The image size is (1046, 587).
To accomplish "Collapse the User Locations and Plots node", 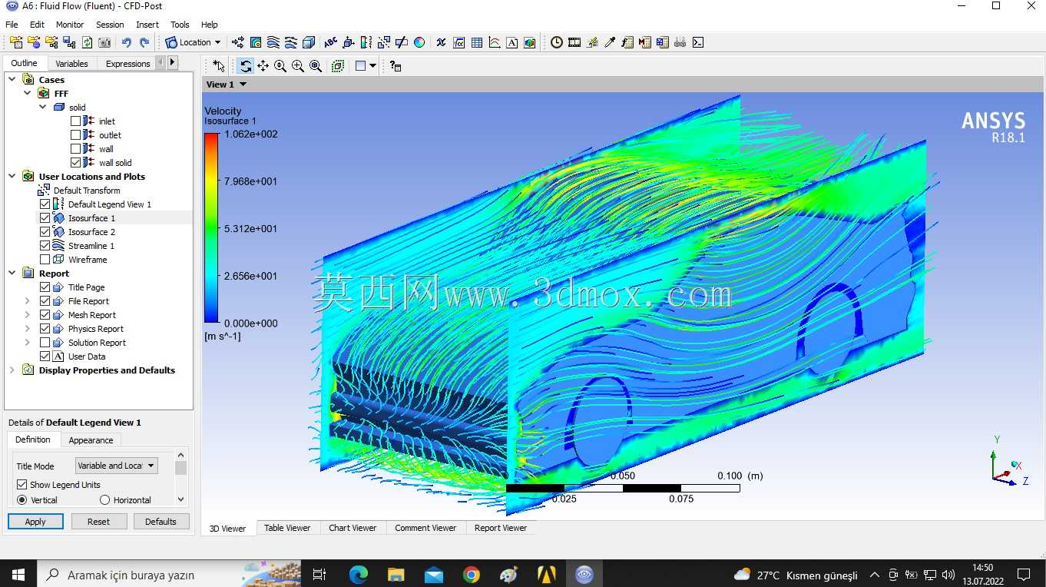I will 12,176.
